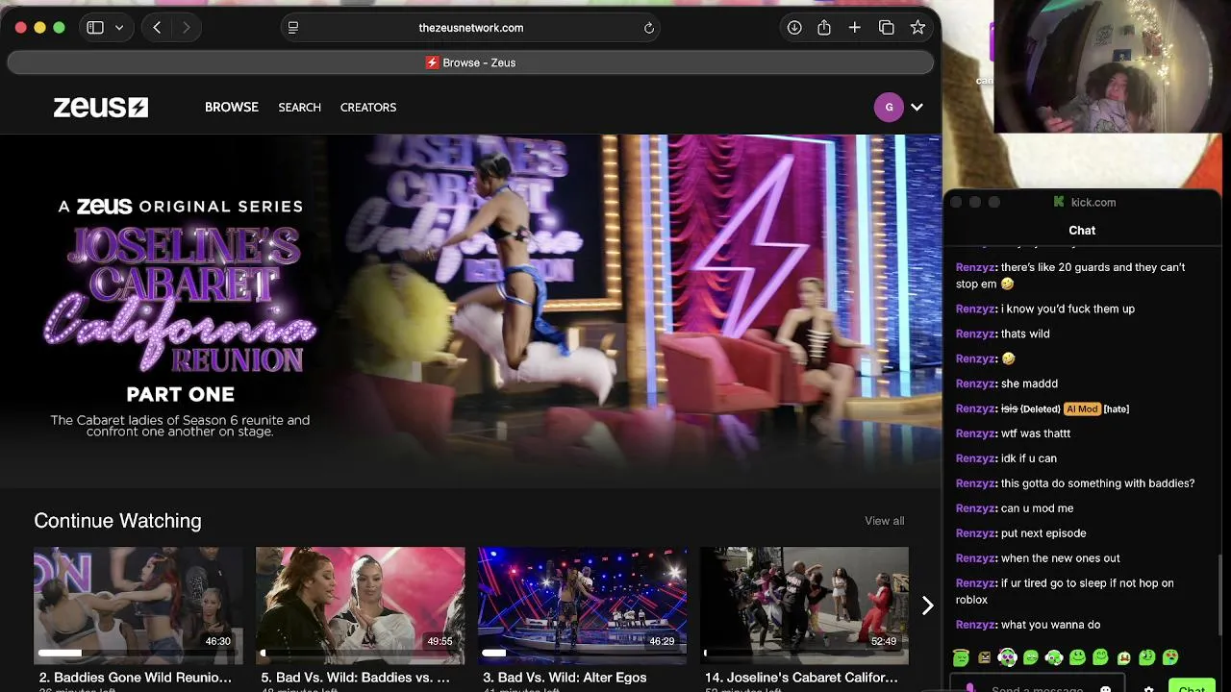Screen dimensions: 1231x692
Task: Show Safari downloads
Action: [x=794, y=28]
